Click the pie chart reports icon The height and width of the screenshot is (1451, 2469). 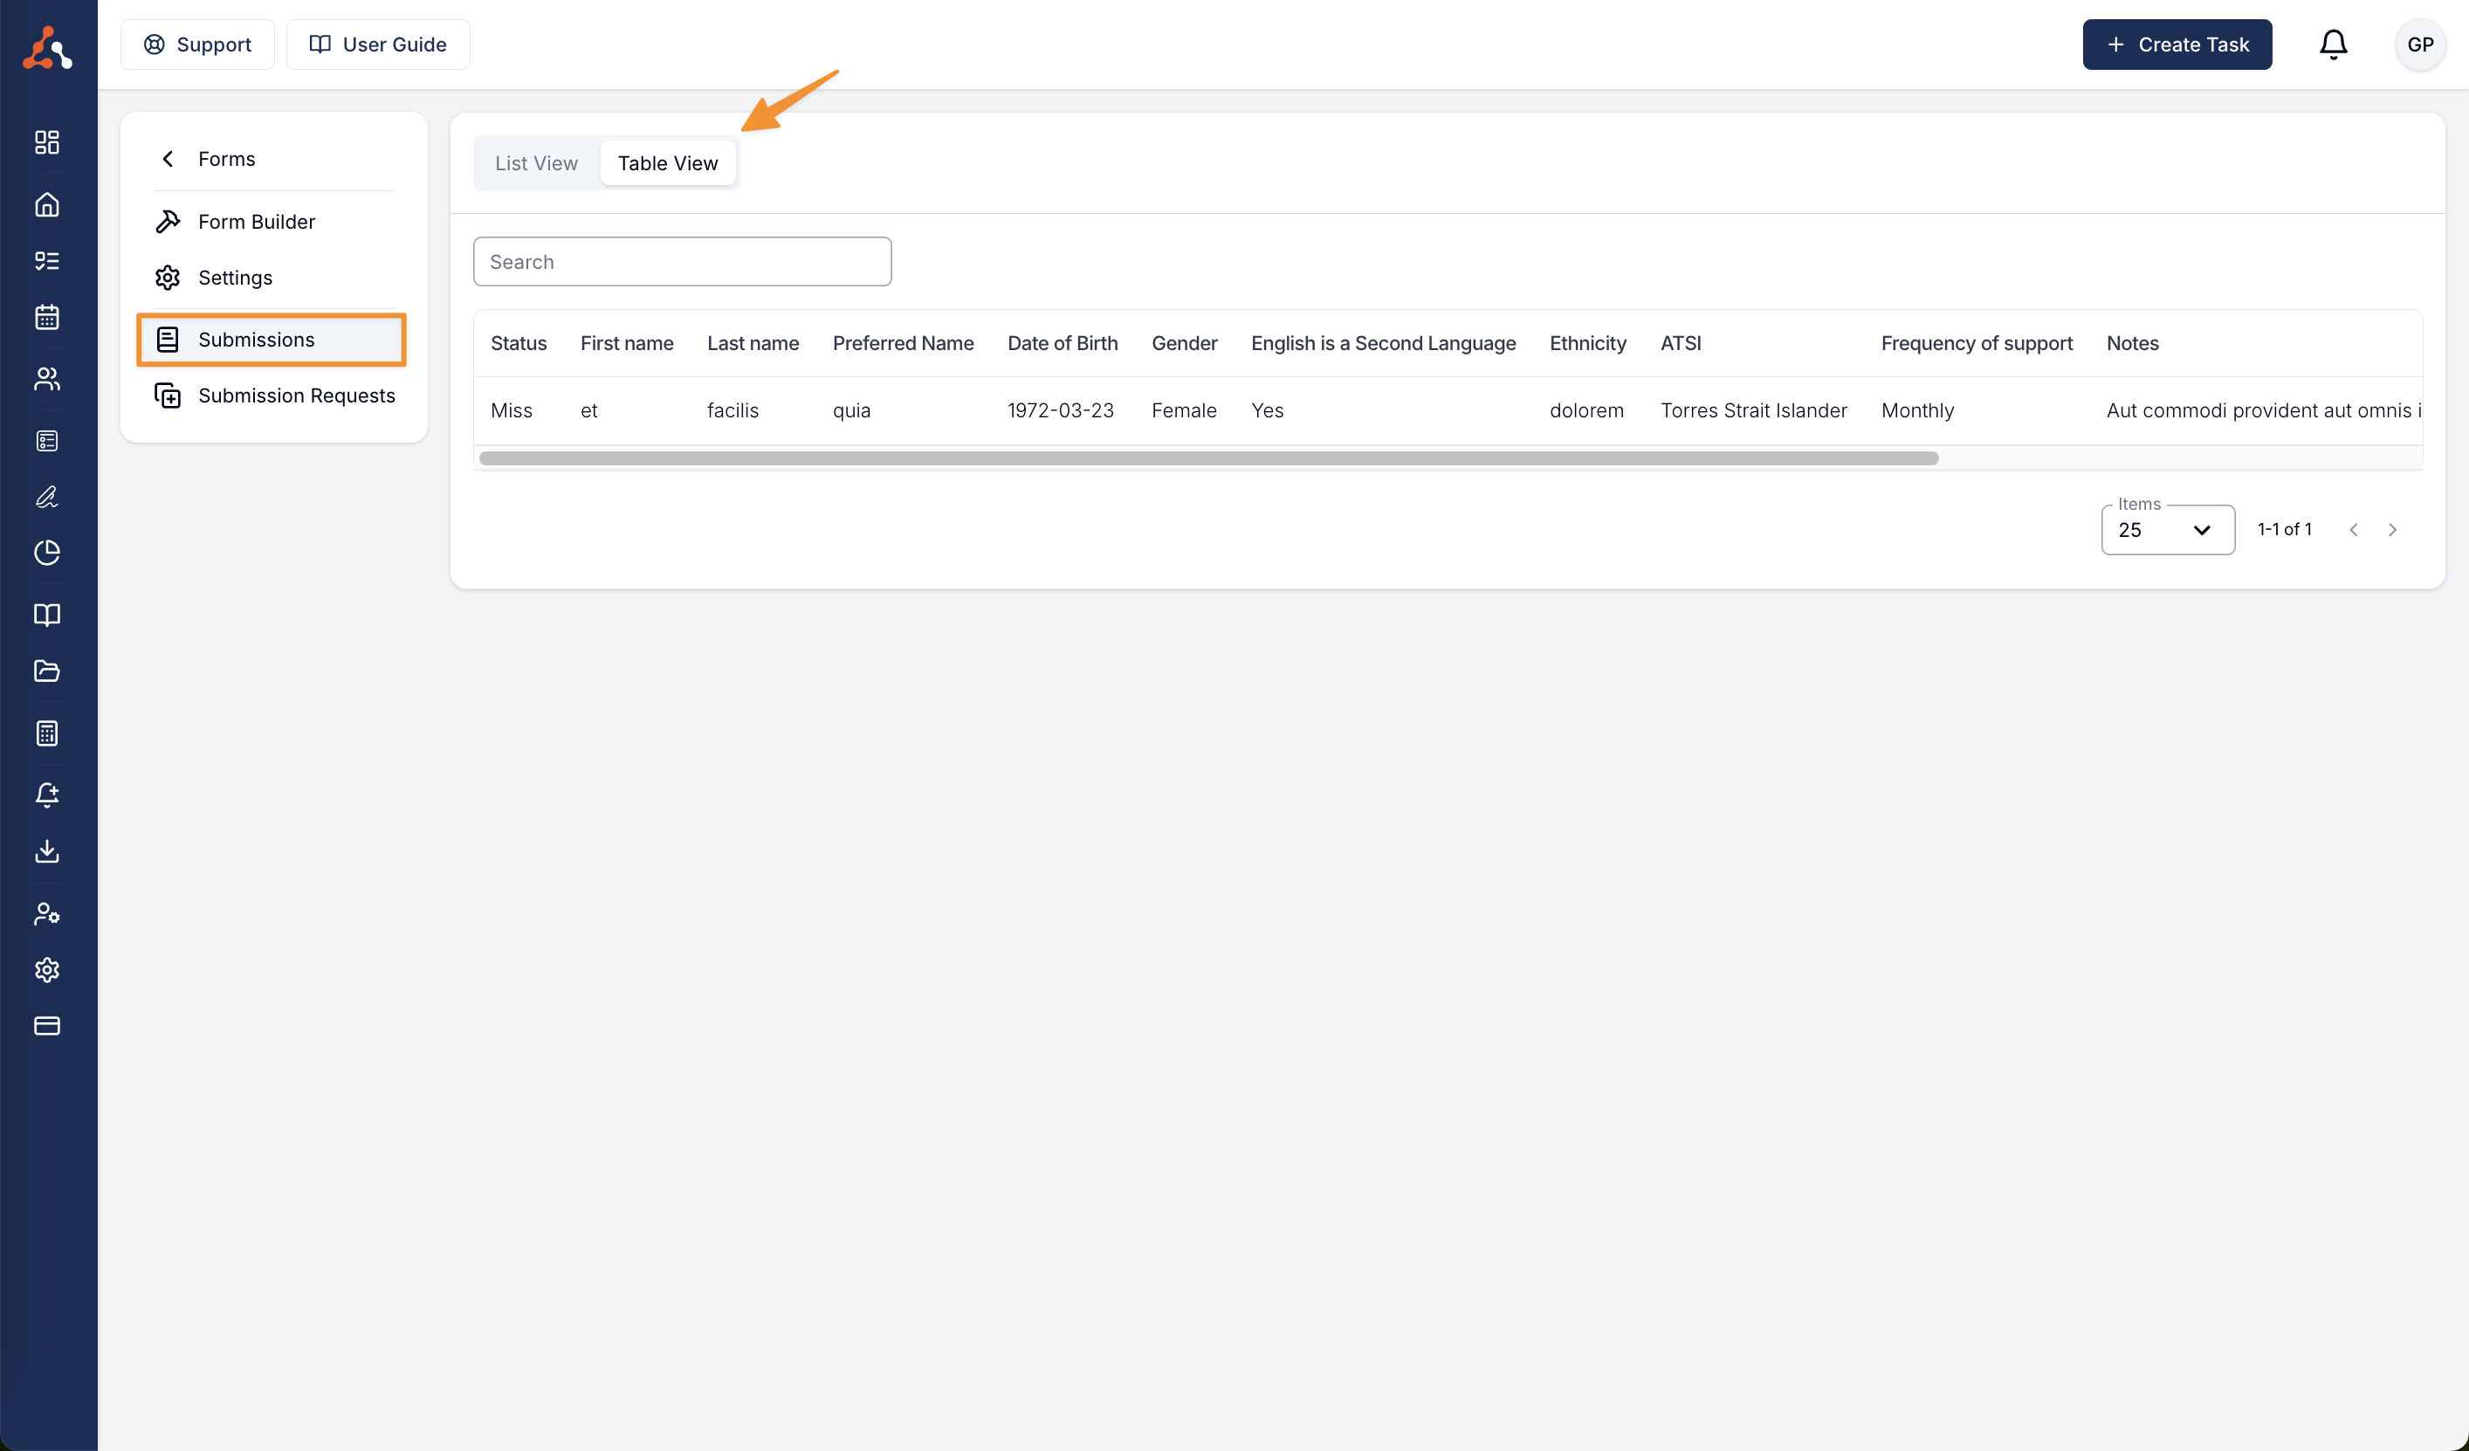click(x=47, y=553)
